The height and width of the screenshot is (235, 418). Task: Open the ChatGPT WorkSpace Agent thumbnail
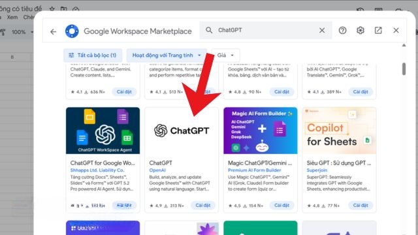point(103,131)
